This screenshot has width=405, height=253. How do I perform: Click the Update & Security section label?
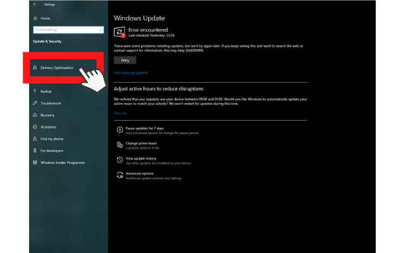coord(47,41)
